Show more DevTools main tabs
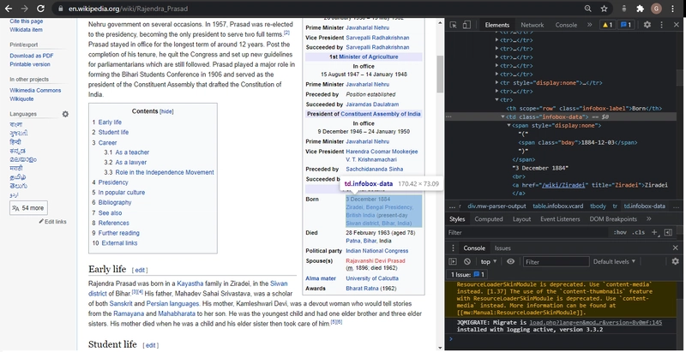This screenshot has width=686, height=352. click(589, 25)
